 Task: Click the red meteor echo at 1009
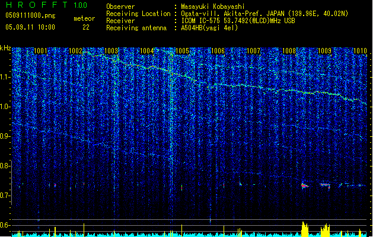click(x=326, y=185)
